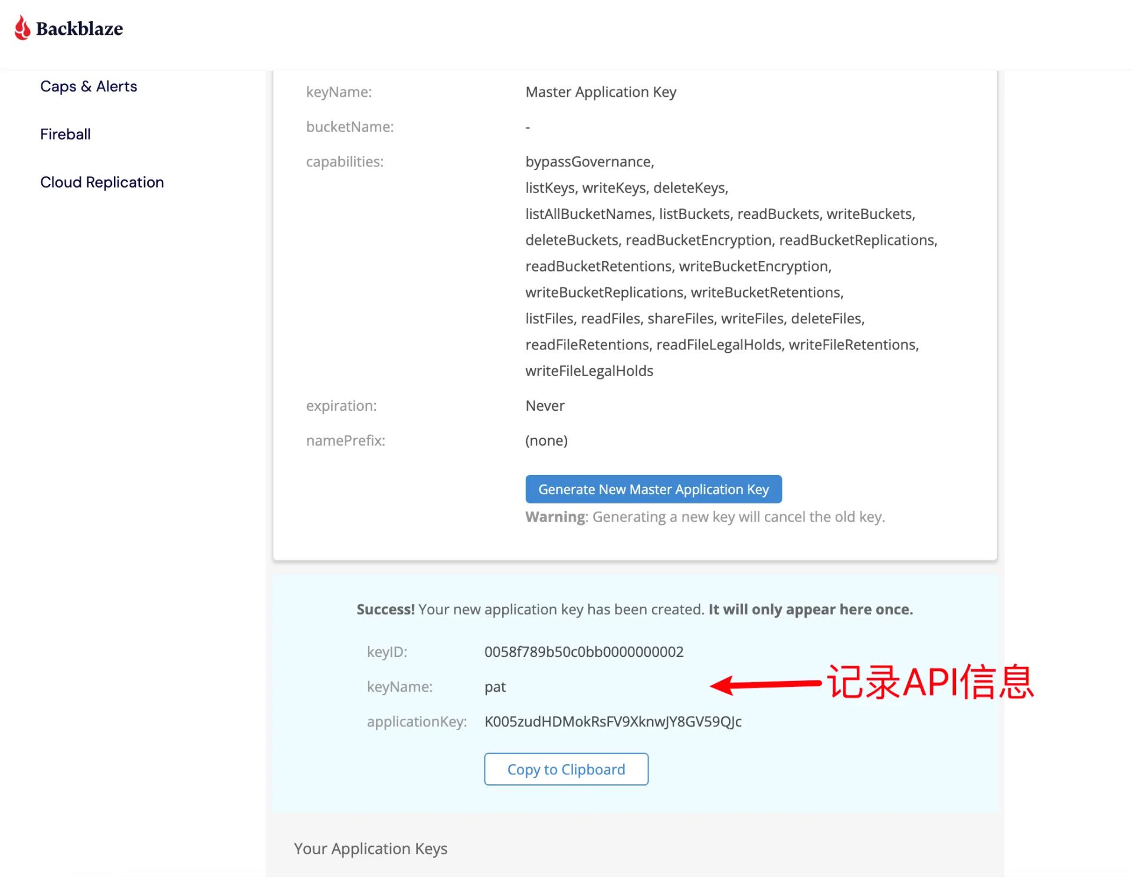Viewport: 1133px width, 877px height.
Task: Click the namePrefix value (none)
Action: point(546,440)
